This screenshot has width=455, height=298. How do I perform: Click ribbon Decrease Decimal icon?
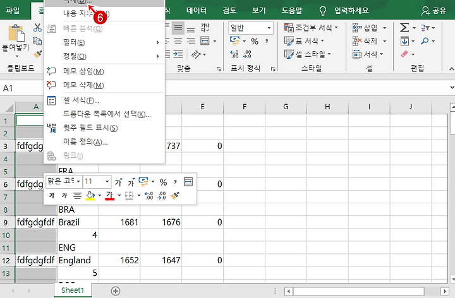click(247, 54)
